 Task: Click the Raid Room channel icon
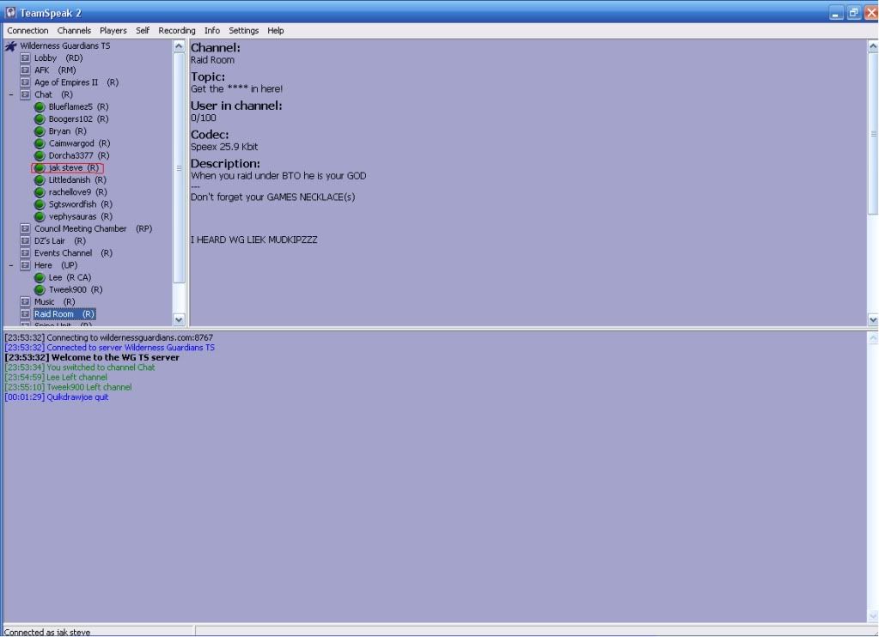point(25,314)
